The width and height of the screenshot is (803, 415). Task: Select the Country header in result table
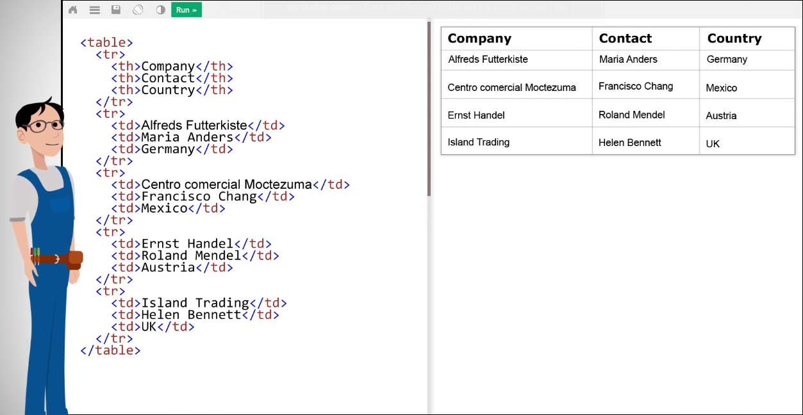click(734, 38)
